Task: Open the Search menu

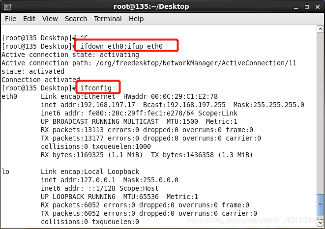Action: 76,19
